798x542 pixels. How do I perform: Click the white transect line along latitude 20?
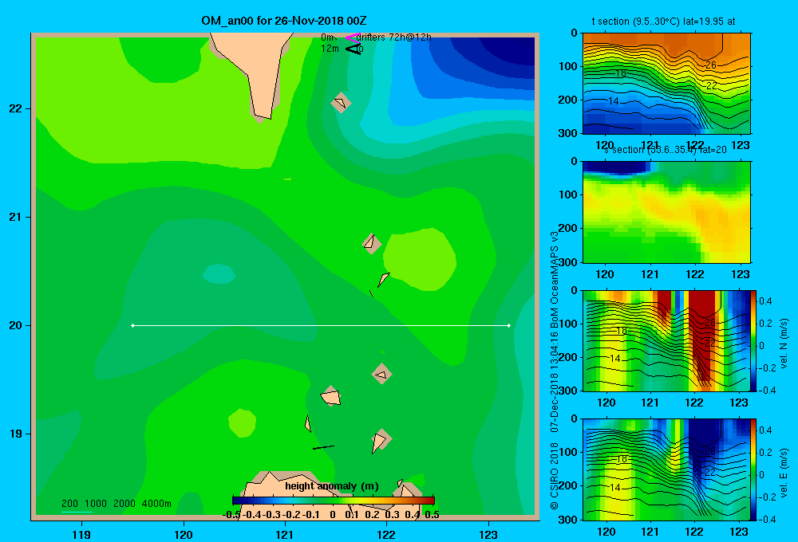(321, 325)
